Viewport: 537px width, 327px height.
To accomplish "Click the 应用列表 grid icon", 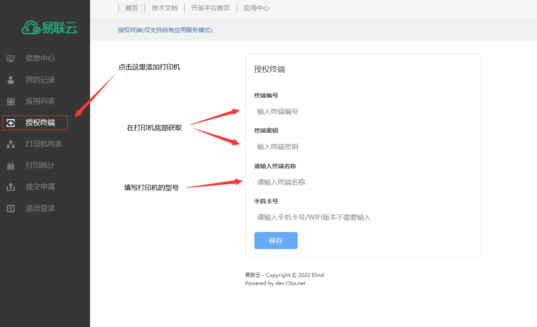I will (11, 101).
